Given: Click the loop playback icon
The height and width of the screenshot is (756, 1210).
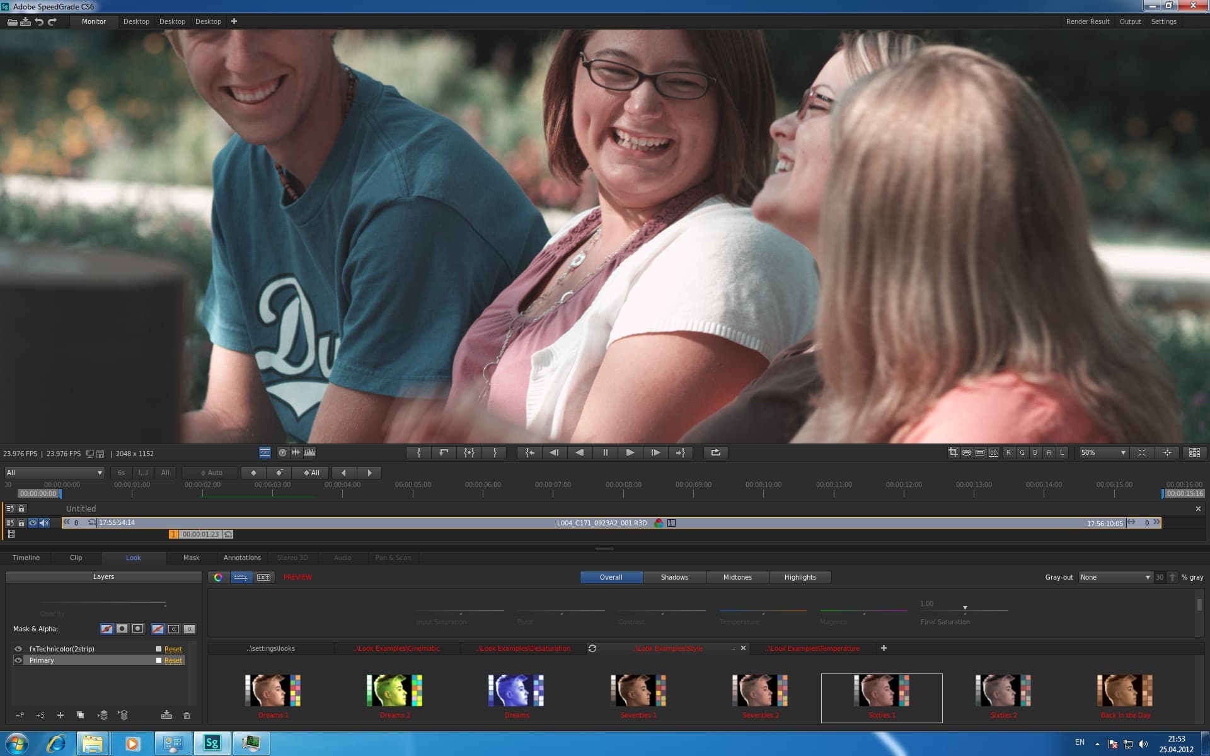Looking at the screenshot, I should point(715,452).
